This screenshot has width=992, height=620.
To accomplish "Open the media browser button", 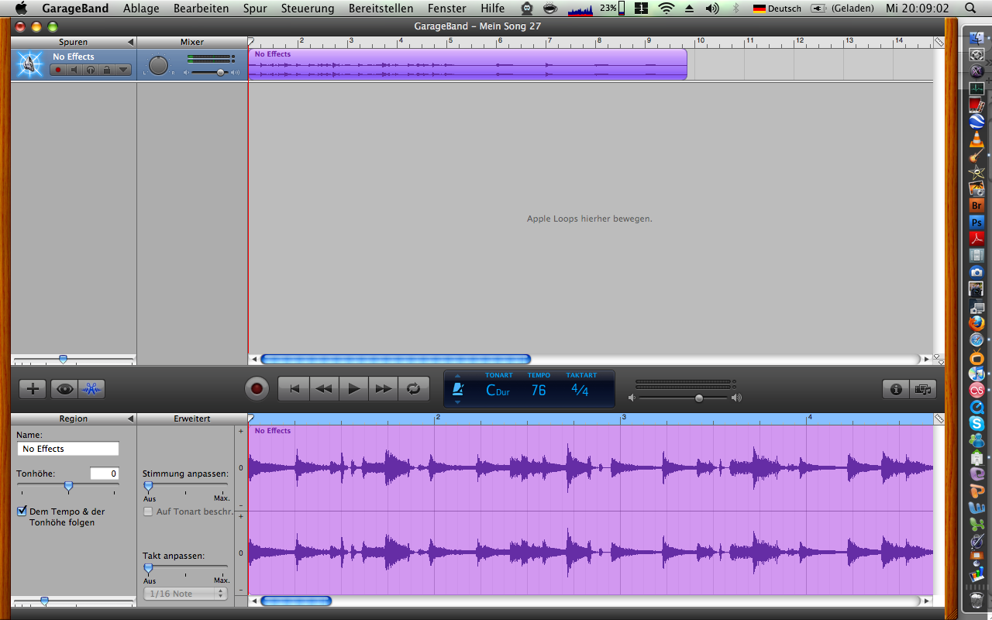I will click(x=923, y=389).
